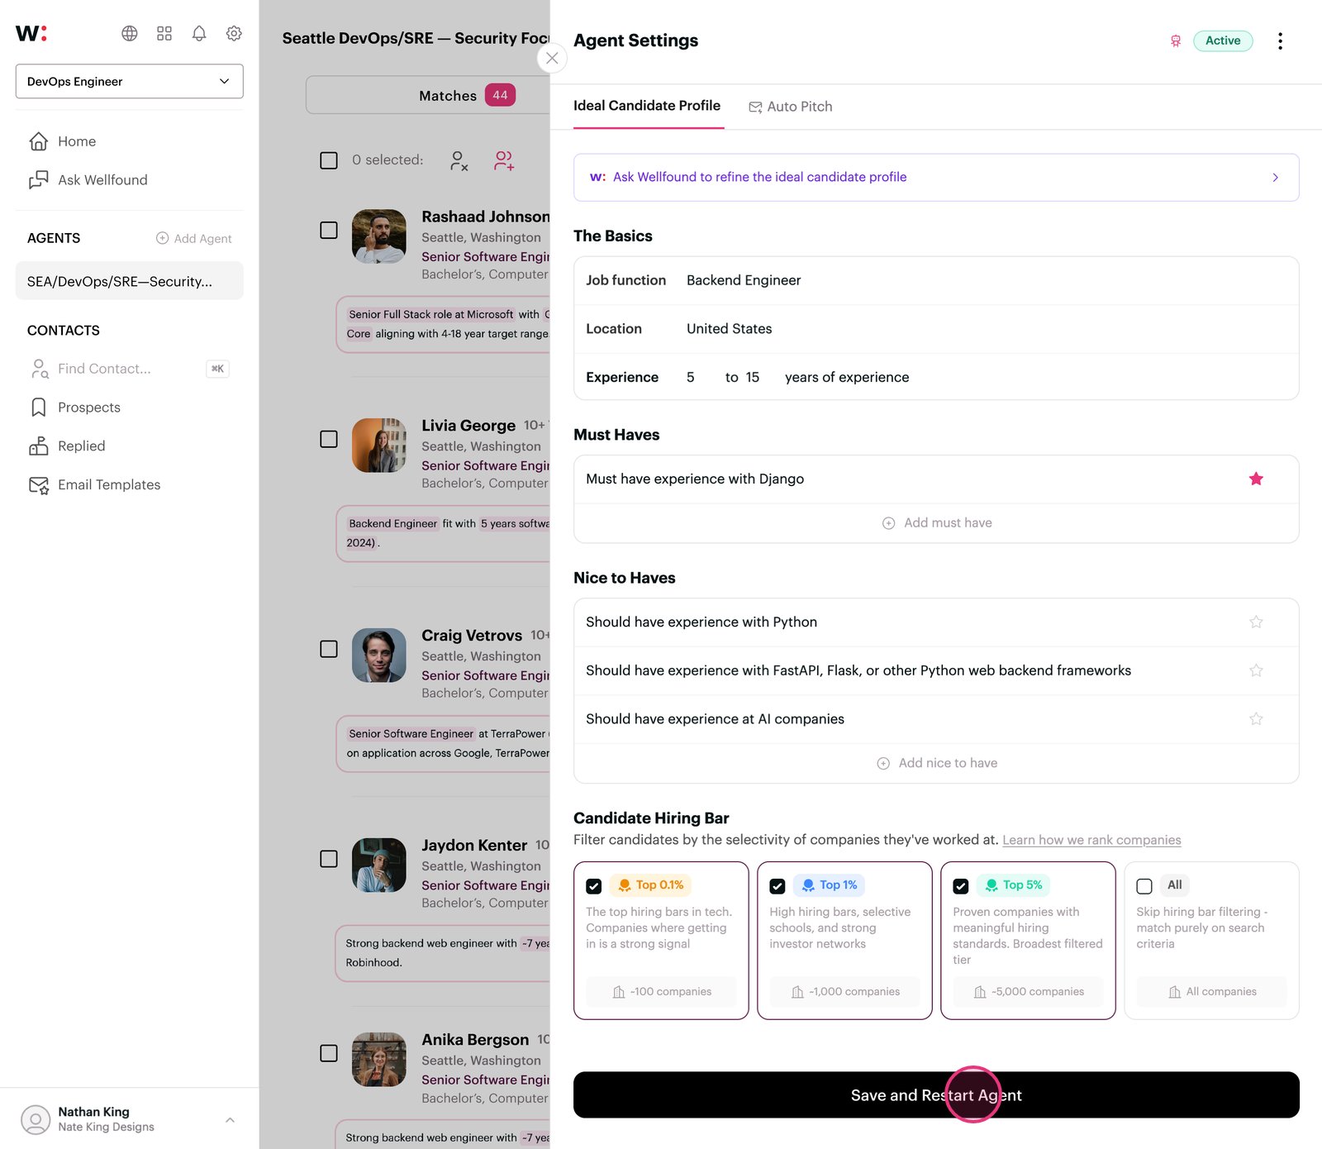Viewport: 1322px width, 1149px height.
Task: Select Jaydon Kenter's checkbox
Action: click(x=329, y=859)
